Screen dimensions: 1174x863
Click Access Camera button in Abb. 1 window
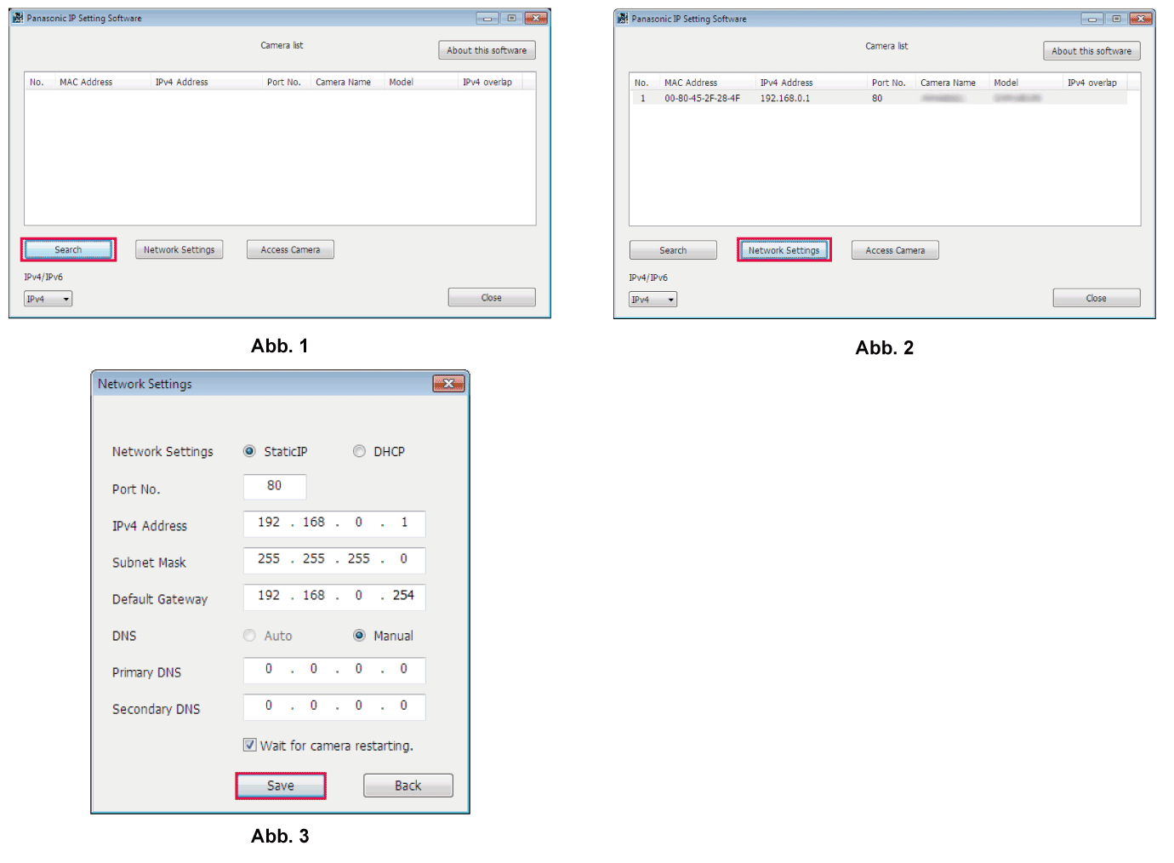(290, 249)
